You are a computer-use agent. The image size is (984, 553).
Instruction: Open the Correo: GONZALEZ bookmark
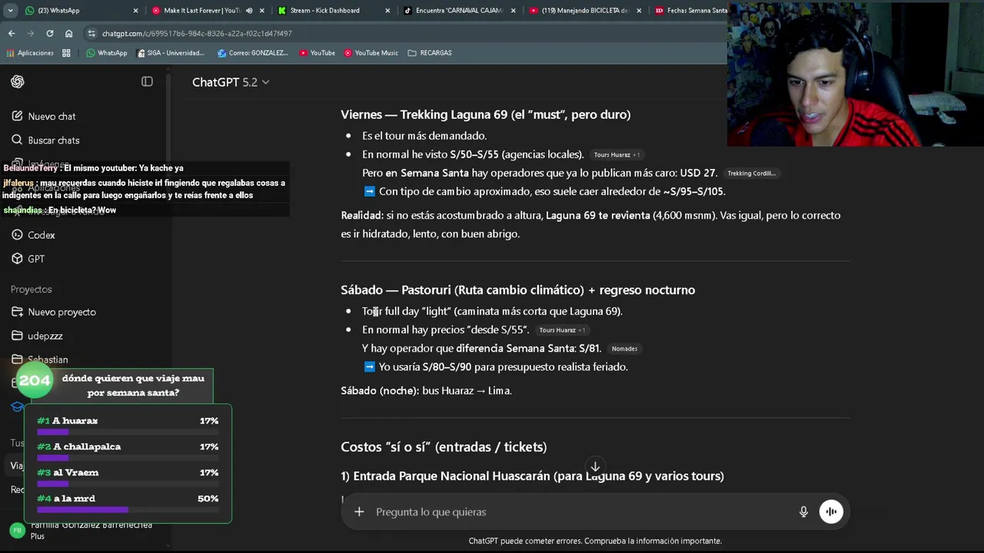click(x=252, y=53)
